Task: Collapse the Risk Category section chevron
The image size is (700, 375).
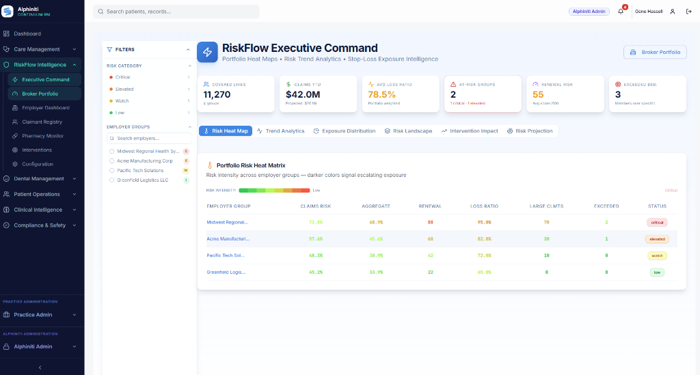Action: 190,66
